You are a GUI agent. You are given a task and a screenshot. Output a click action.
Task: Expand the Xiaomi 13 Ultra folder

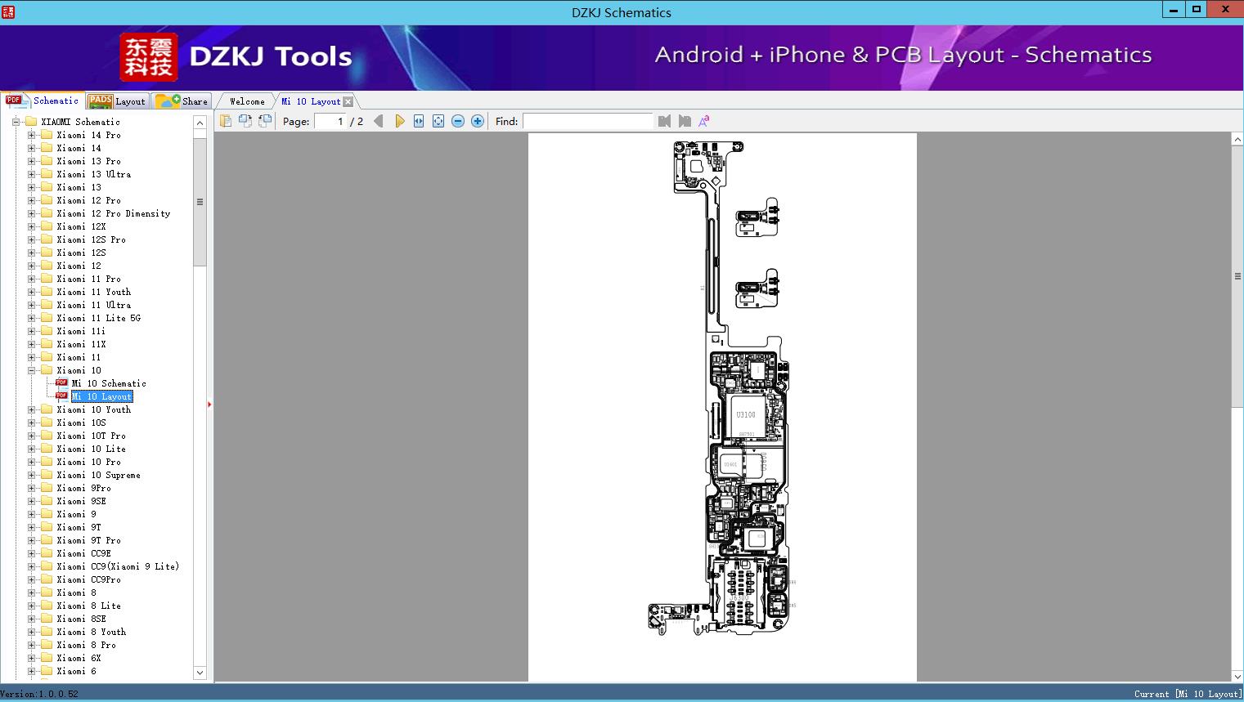click(31, 174)
